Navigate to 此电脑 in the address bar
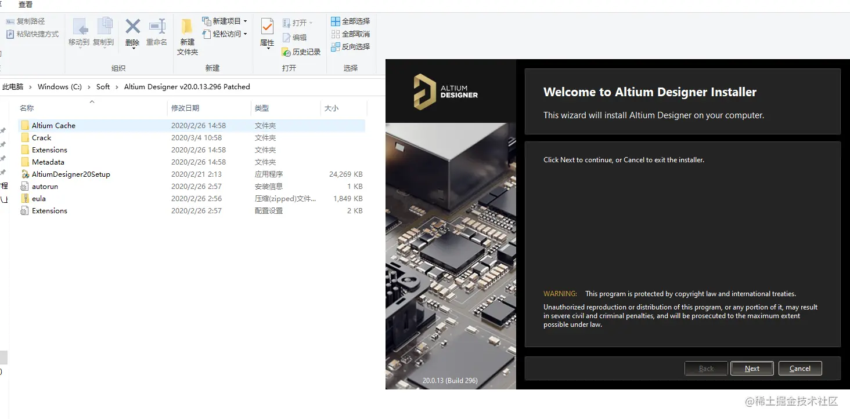The height and width of the screenshot is (419, 850). (13, 87)
